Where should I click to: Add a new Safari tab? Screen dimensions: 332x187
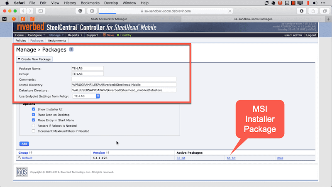328,19
